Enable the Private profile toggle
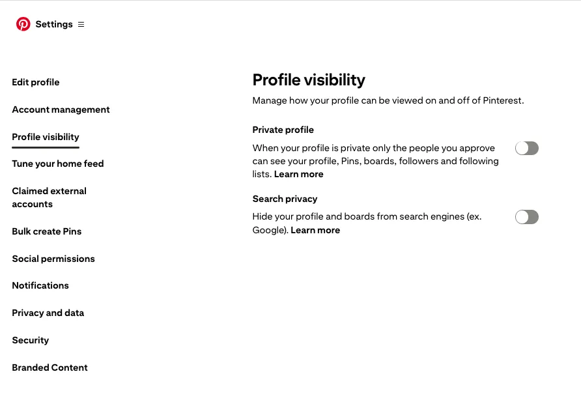 point(526,148)
